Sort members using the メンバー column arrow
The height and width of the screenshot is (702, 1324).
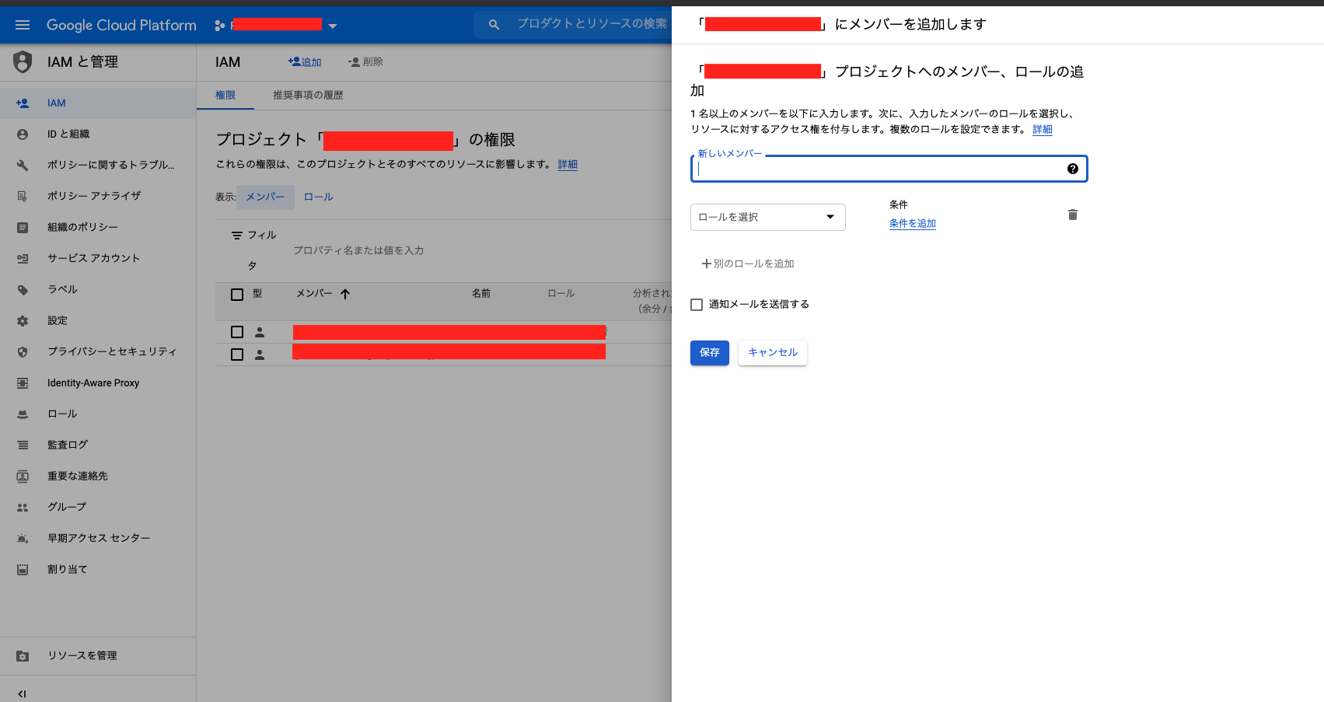click(x=347, y=294)
